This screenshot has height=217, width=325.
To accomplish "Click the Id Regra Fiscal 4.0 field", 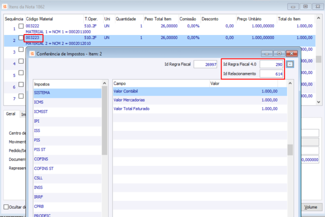I will (272, 65).
